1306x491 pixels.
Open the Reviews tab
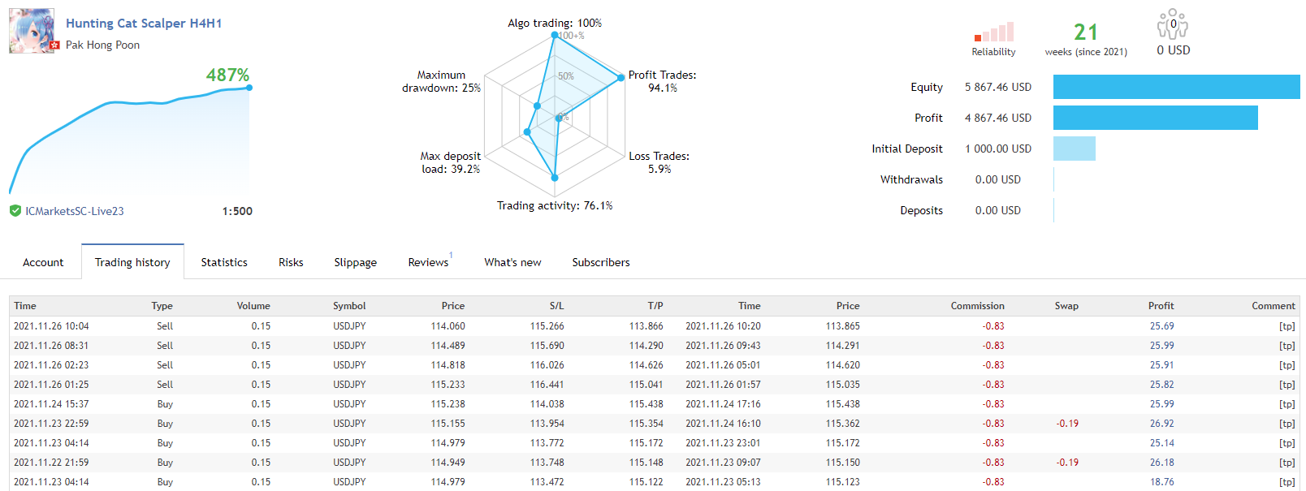[428, 262]
